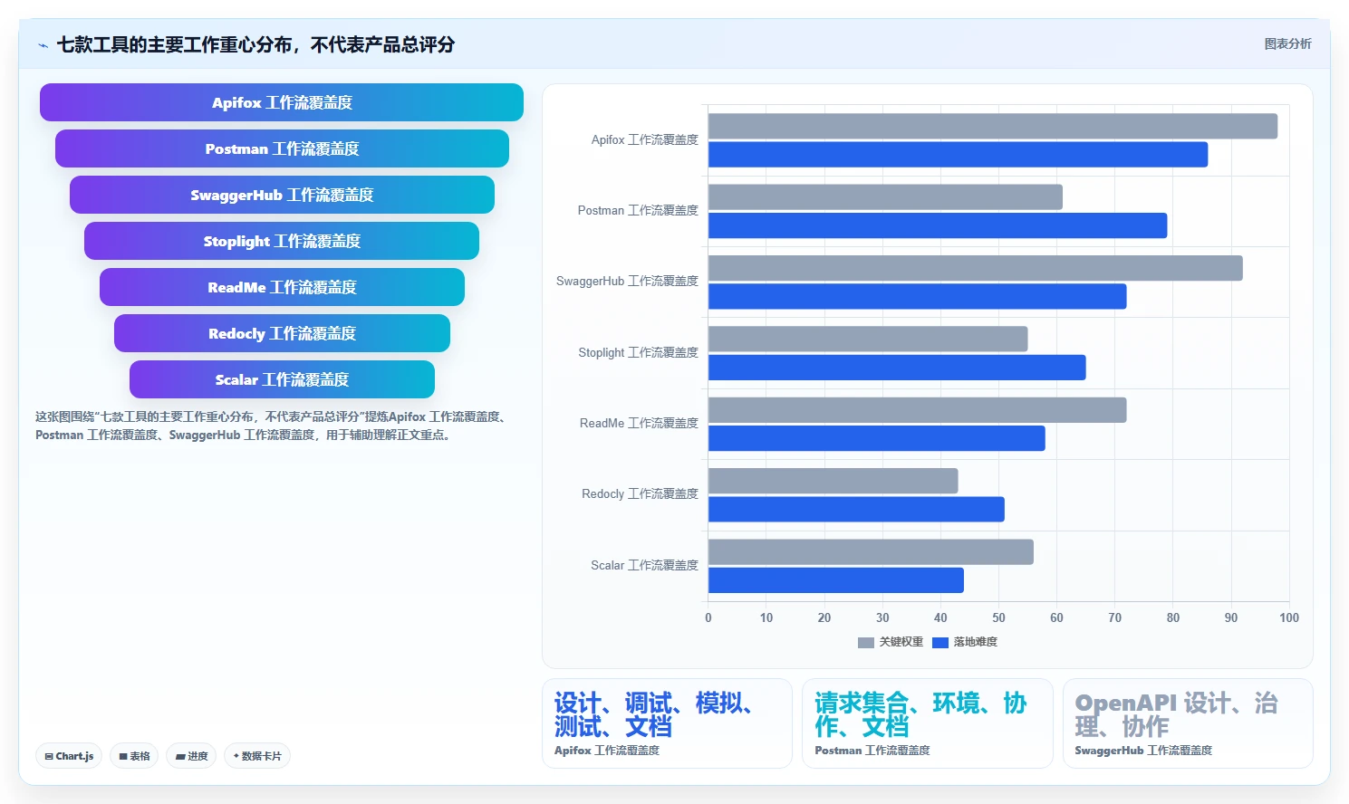
Task: Click Redocly blue 落地难度 bar
Action: (856, 509)
